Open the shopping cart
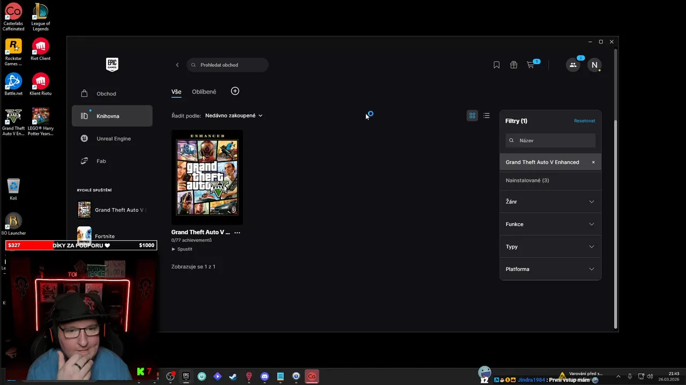This screenshot has width=686, height=385. (x=531, y=65)
